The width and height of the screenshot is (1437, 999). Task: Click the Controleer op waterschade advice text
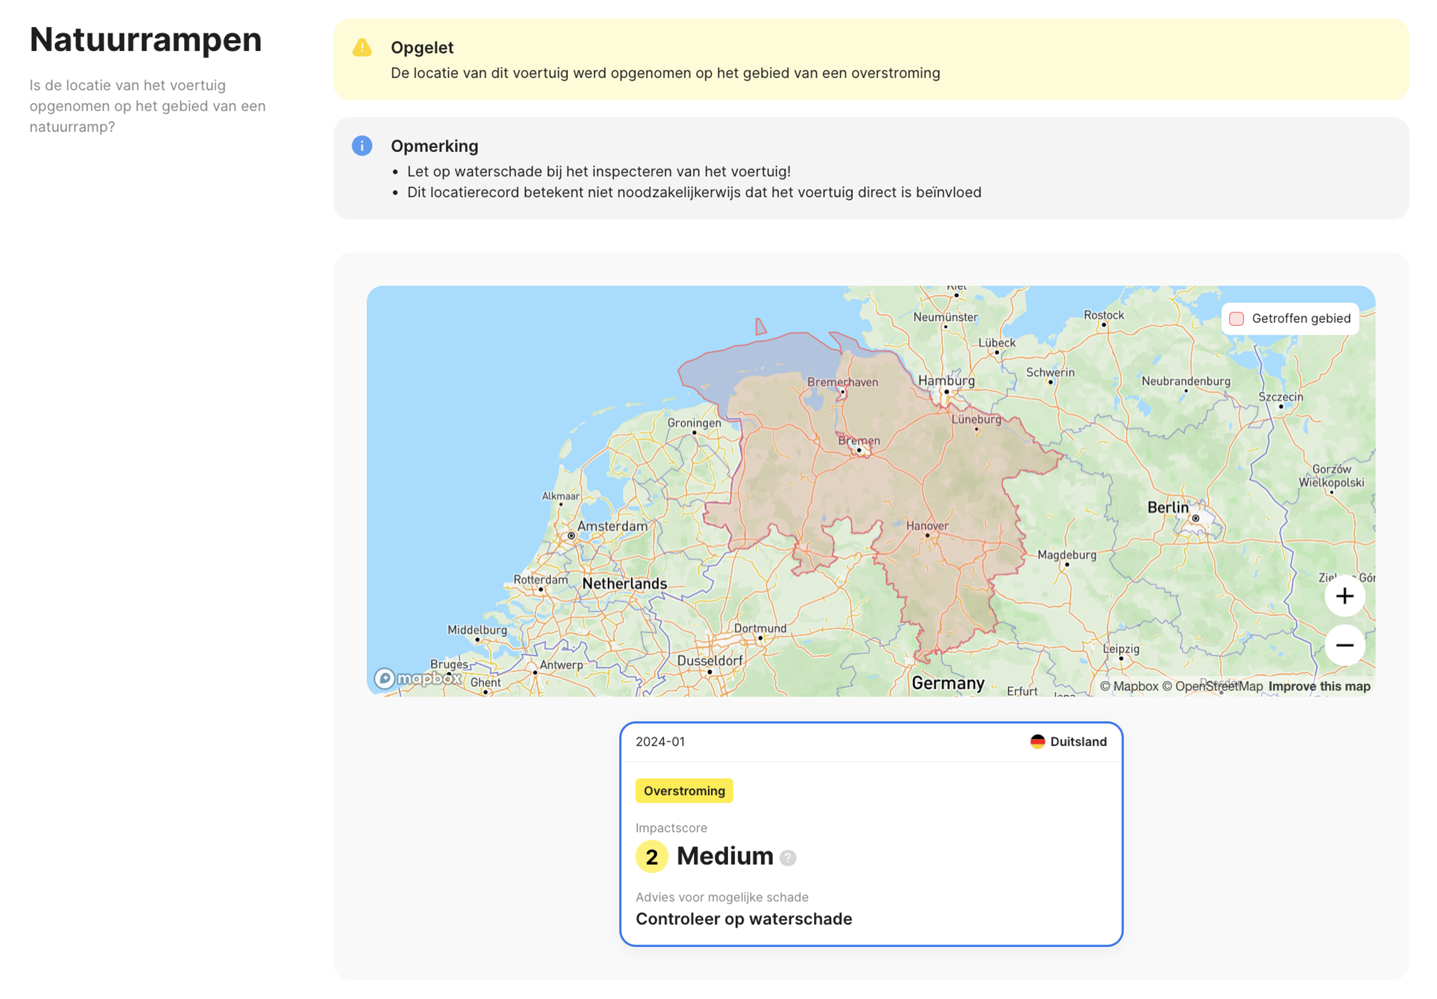tap(744, 919)
